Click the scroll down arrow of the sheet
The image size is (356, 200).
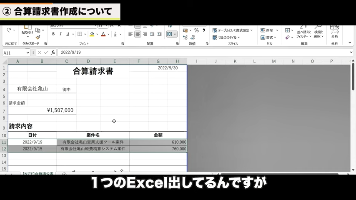(x=353, y=170)
